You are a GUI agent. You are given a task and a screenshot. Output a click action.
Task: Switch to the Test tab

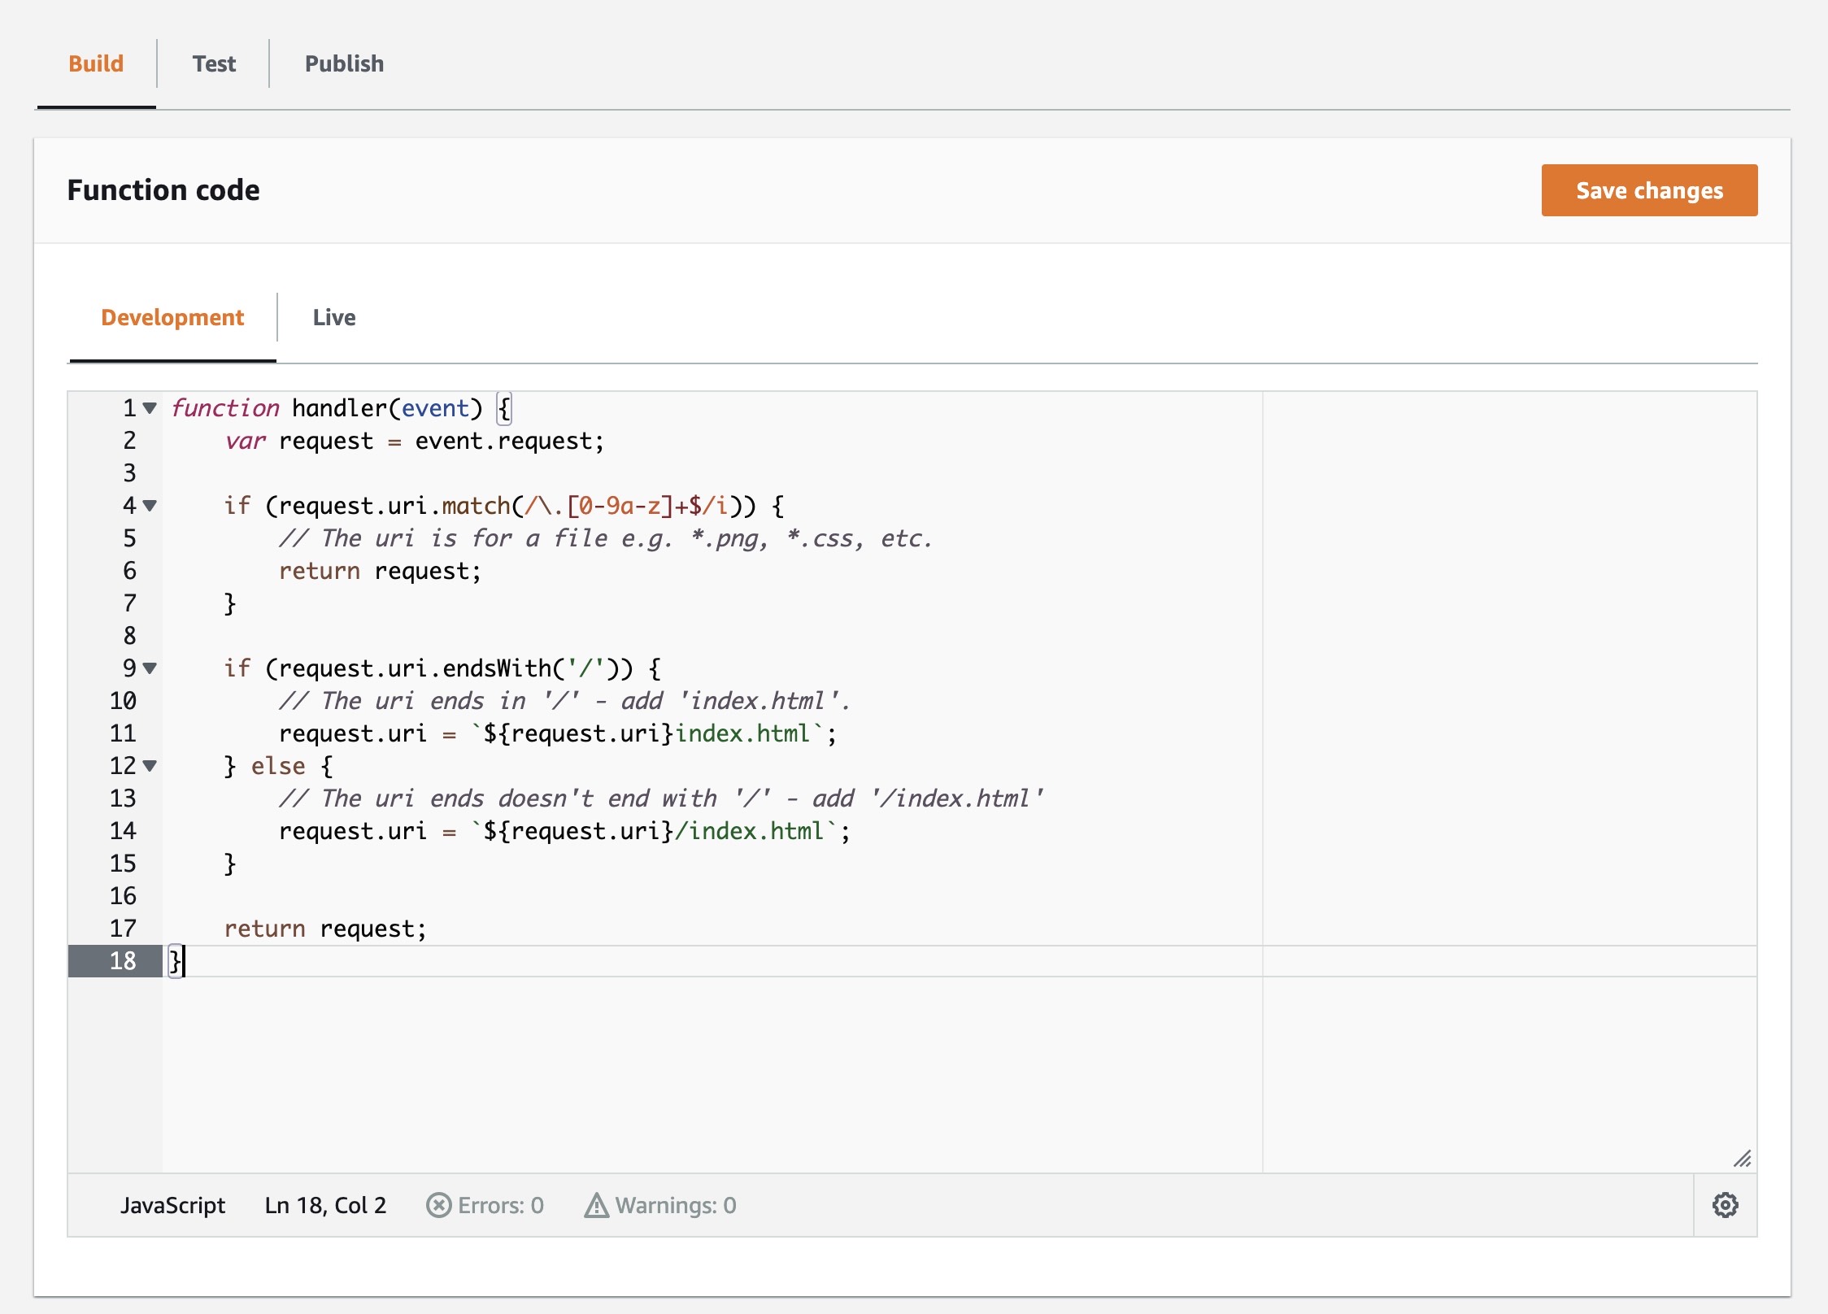(214, 63)
